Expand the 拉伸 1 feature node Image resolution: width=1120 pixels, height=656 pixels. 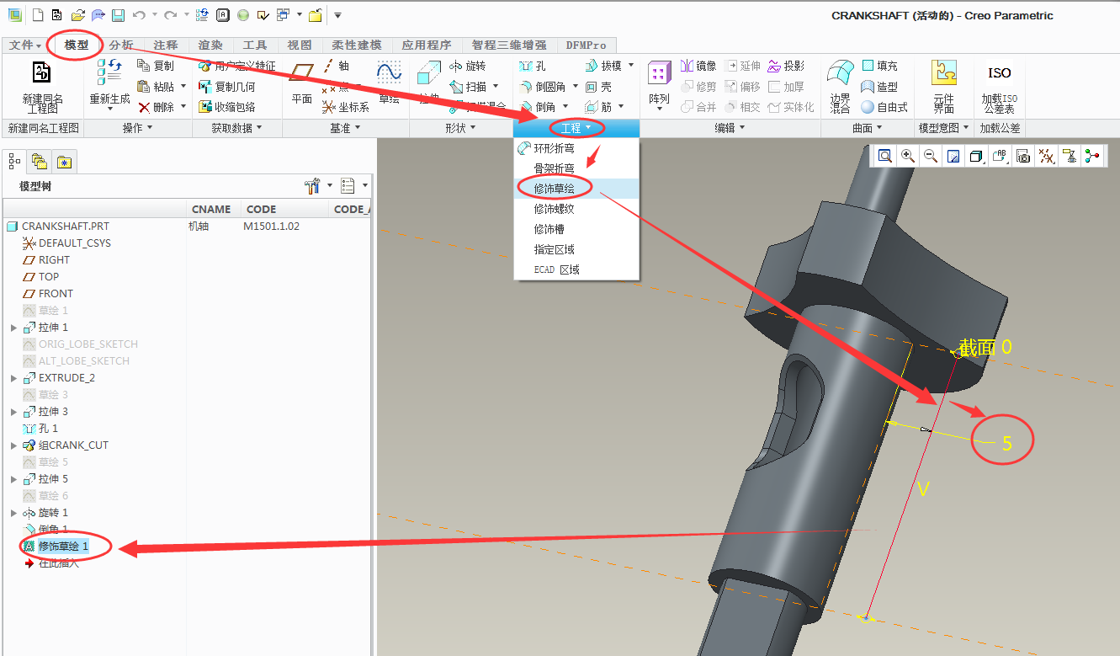click(13, 328)
